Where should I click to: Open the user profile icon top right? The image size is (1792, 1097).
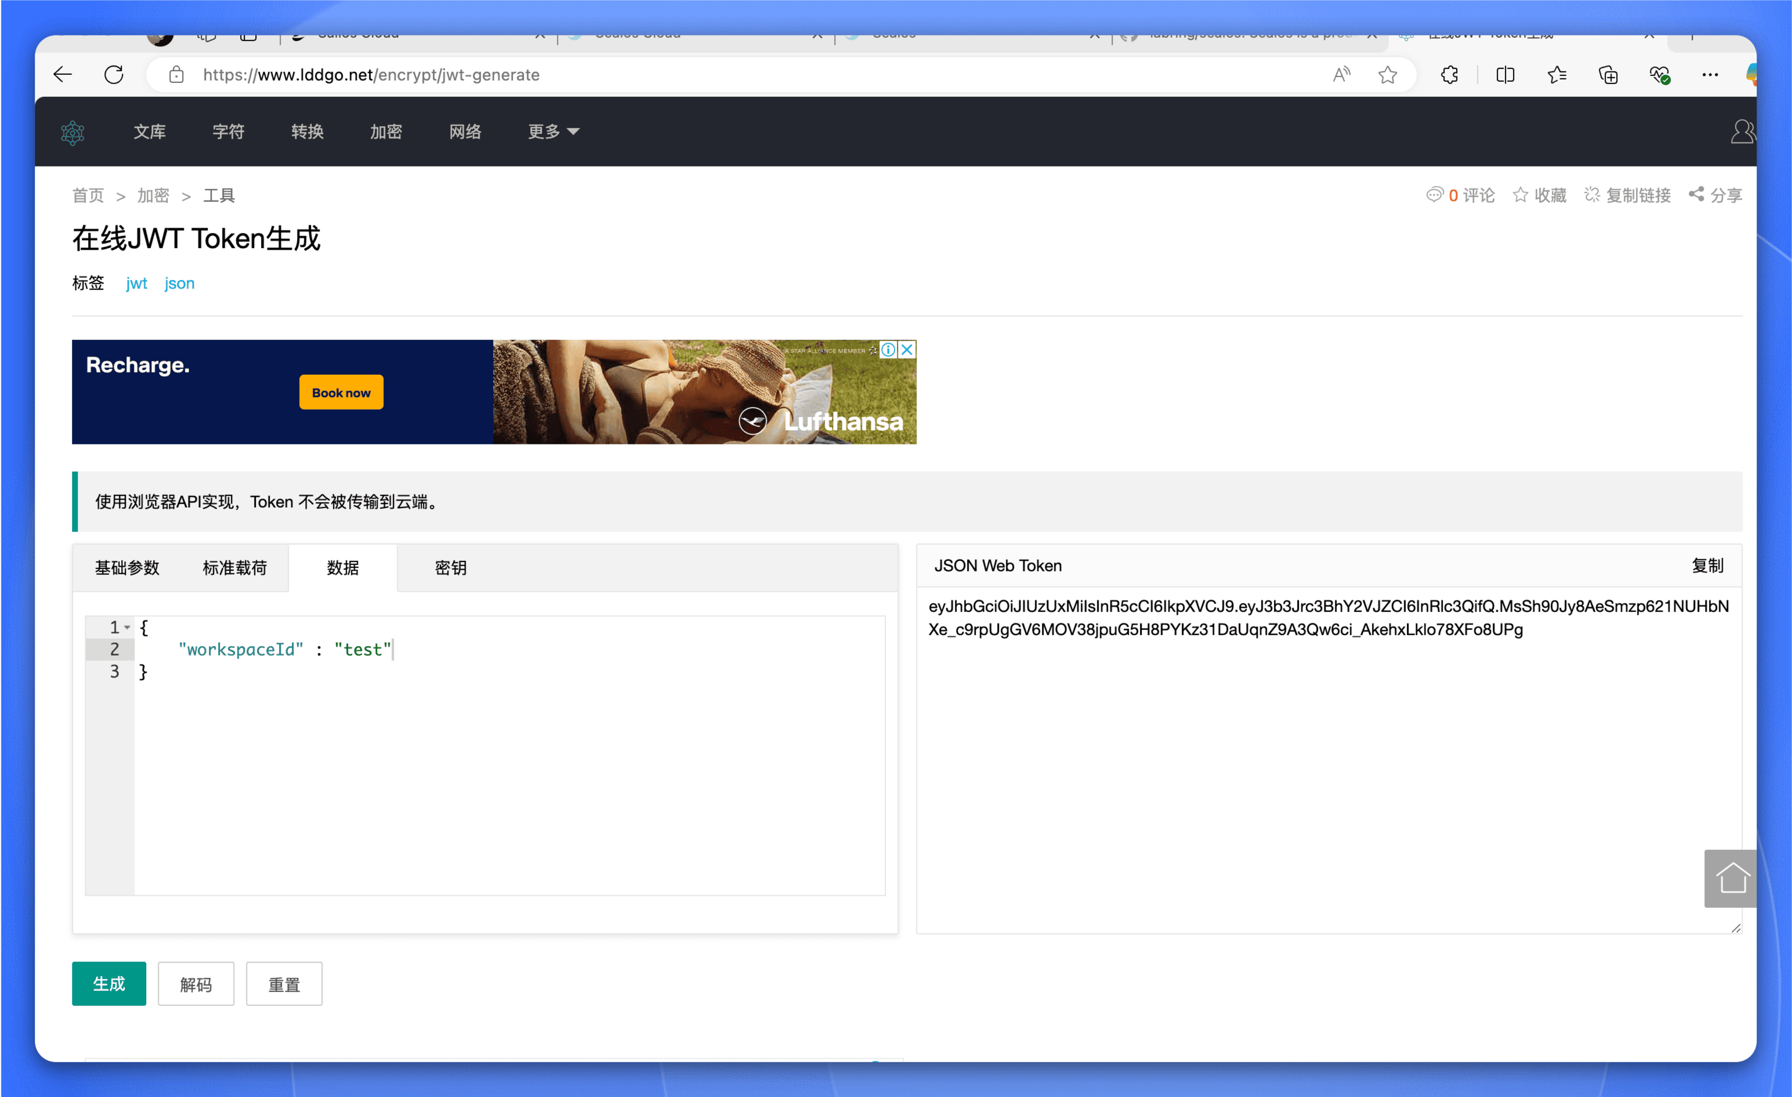pos(1743,132)
